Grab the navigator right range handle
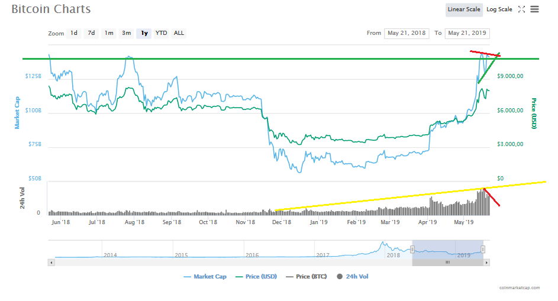This screenshot has width=558, height=301. (483, 250)
